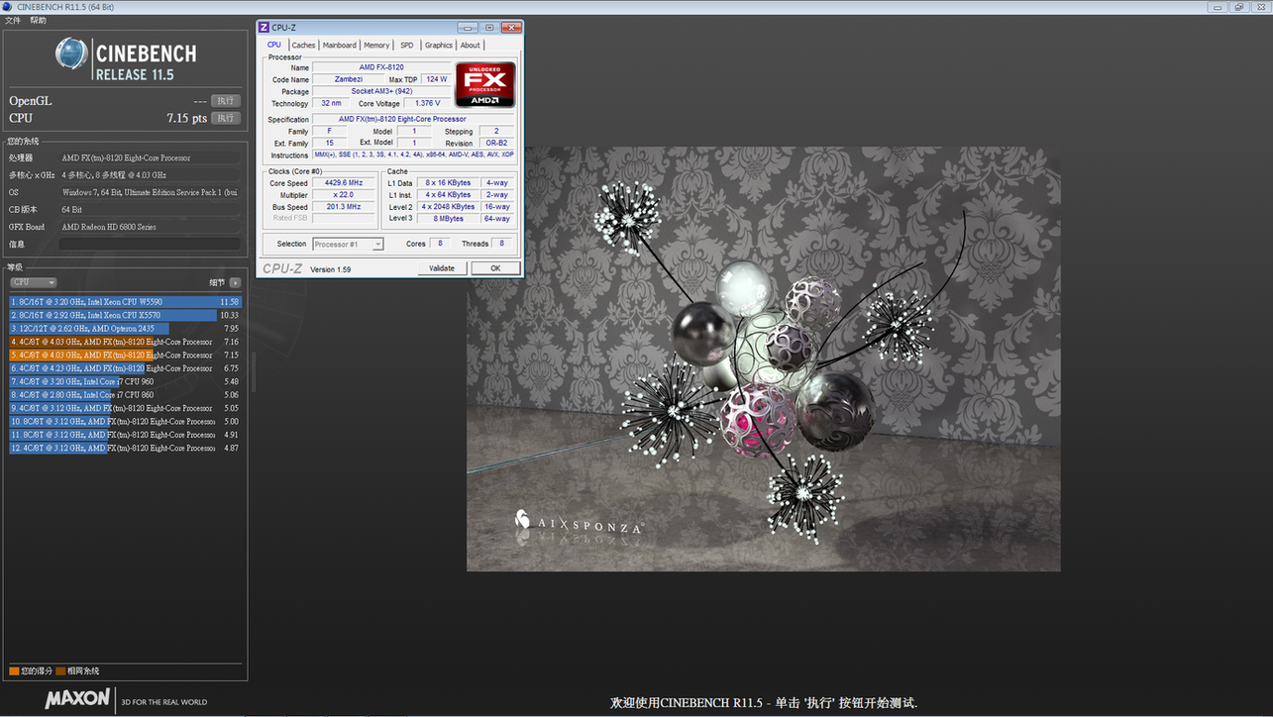Click the 处理器 field showing AMD FX-8120
1273x717 pixels.
tap(150, 157)
